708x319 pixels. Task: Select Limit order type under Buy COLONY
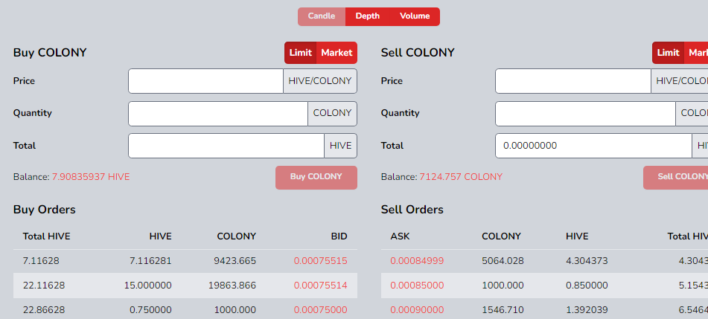[x=301, y=53]
